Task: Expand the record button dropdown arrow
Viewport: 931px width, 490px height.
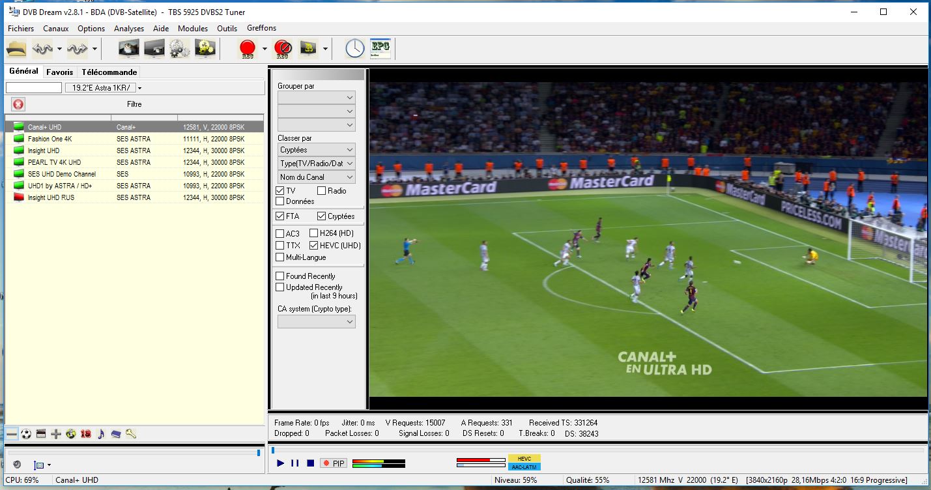Action: [x=265, y=48]
